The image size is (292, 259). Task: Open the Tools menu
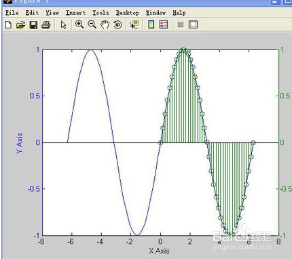point(101,13)
